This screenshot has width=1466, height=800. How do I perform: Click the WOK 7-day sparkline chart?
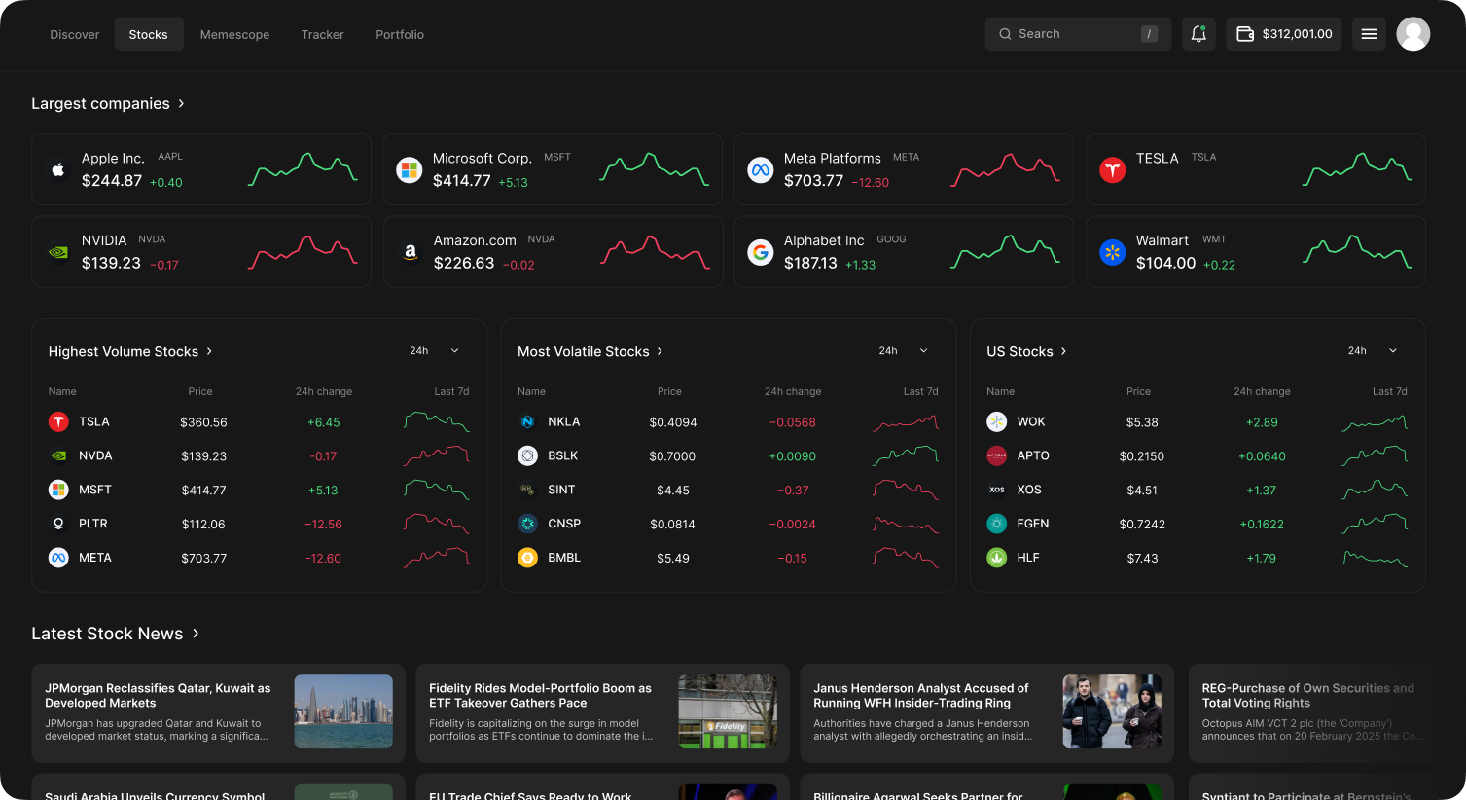1375,421
